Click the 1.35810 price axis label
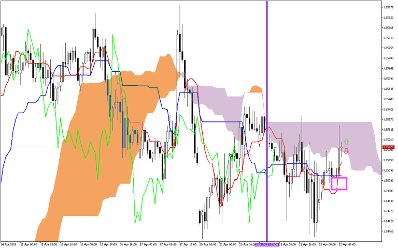 click(x=388, y=38)
